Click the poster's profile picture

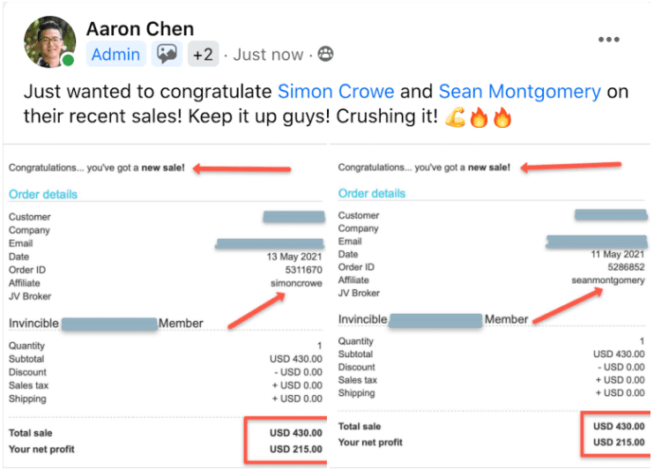(x=50, y=41)
